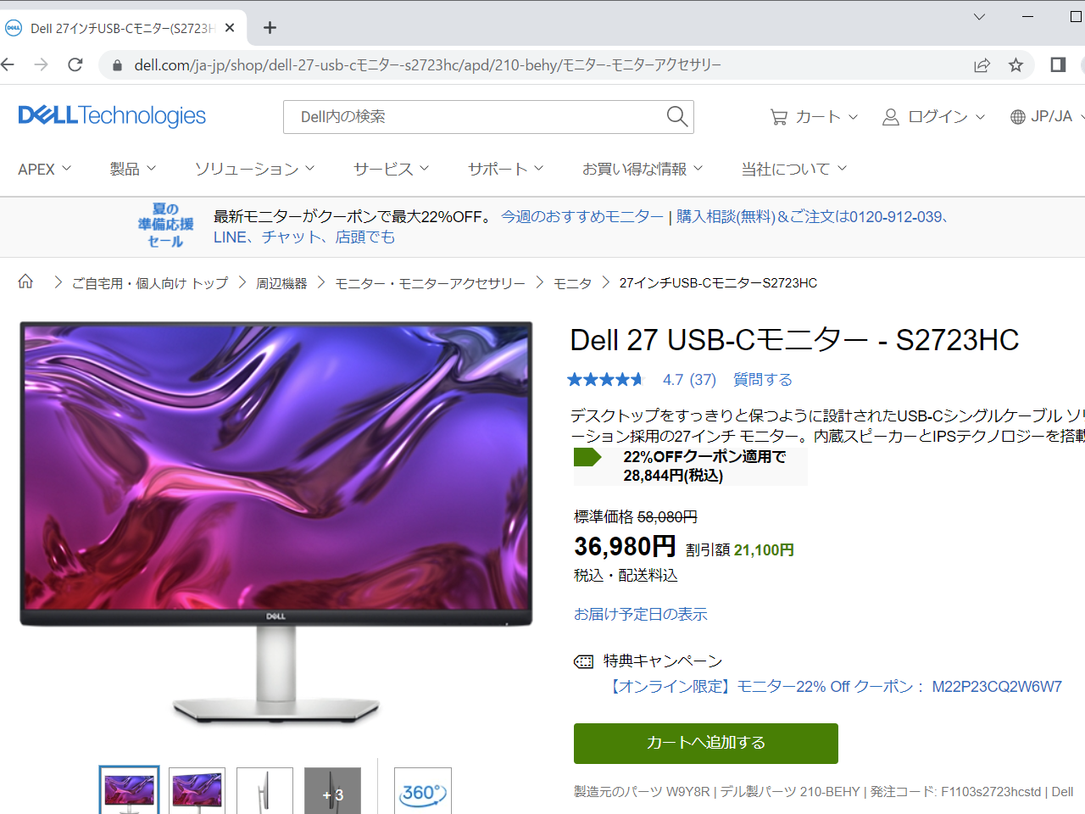This screenshot has width=1085, height=814.
Task: View site security lock info
Action: (118, 65)
